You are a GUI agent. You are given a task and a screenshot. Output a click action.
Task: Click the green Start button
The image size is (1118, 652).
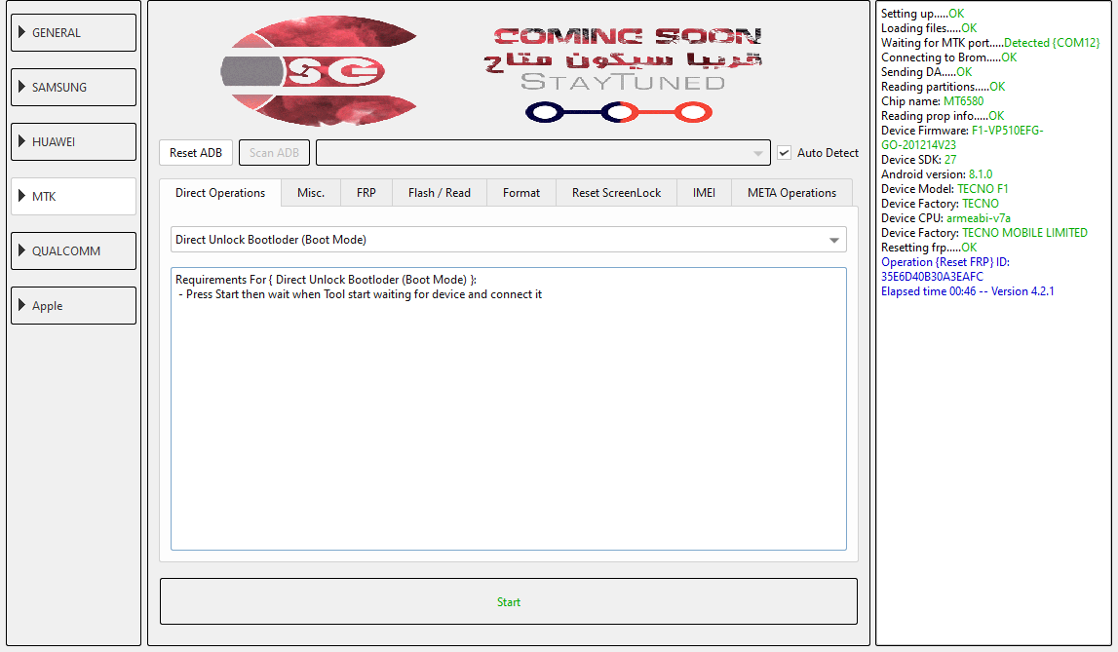tap(509, 602)
